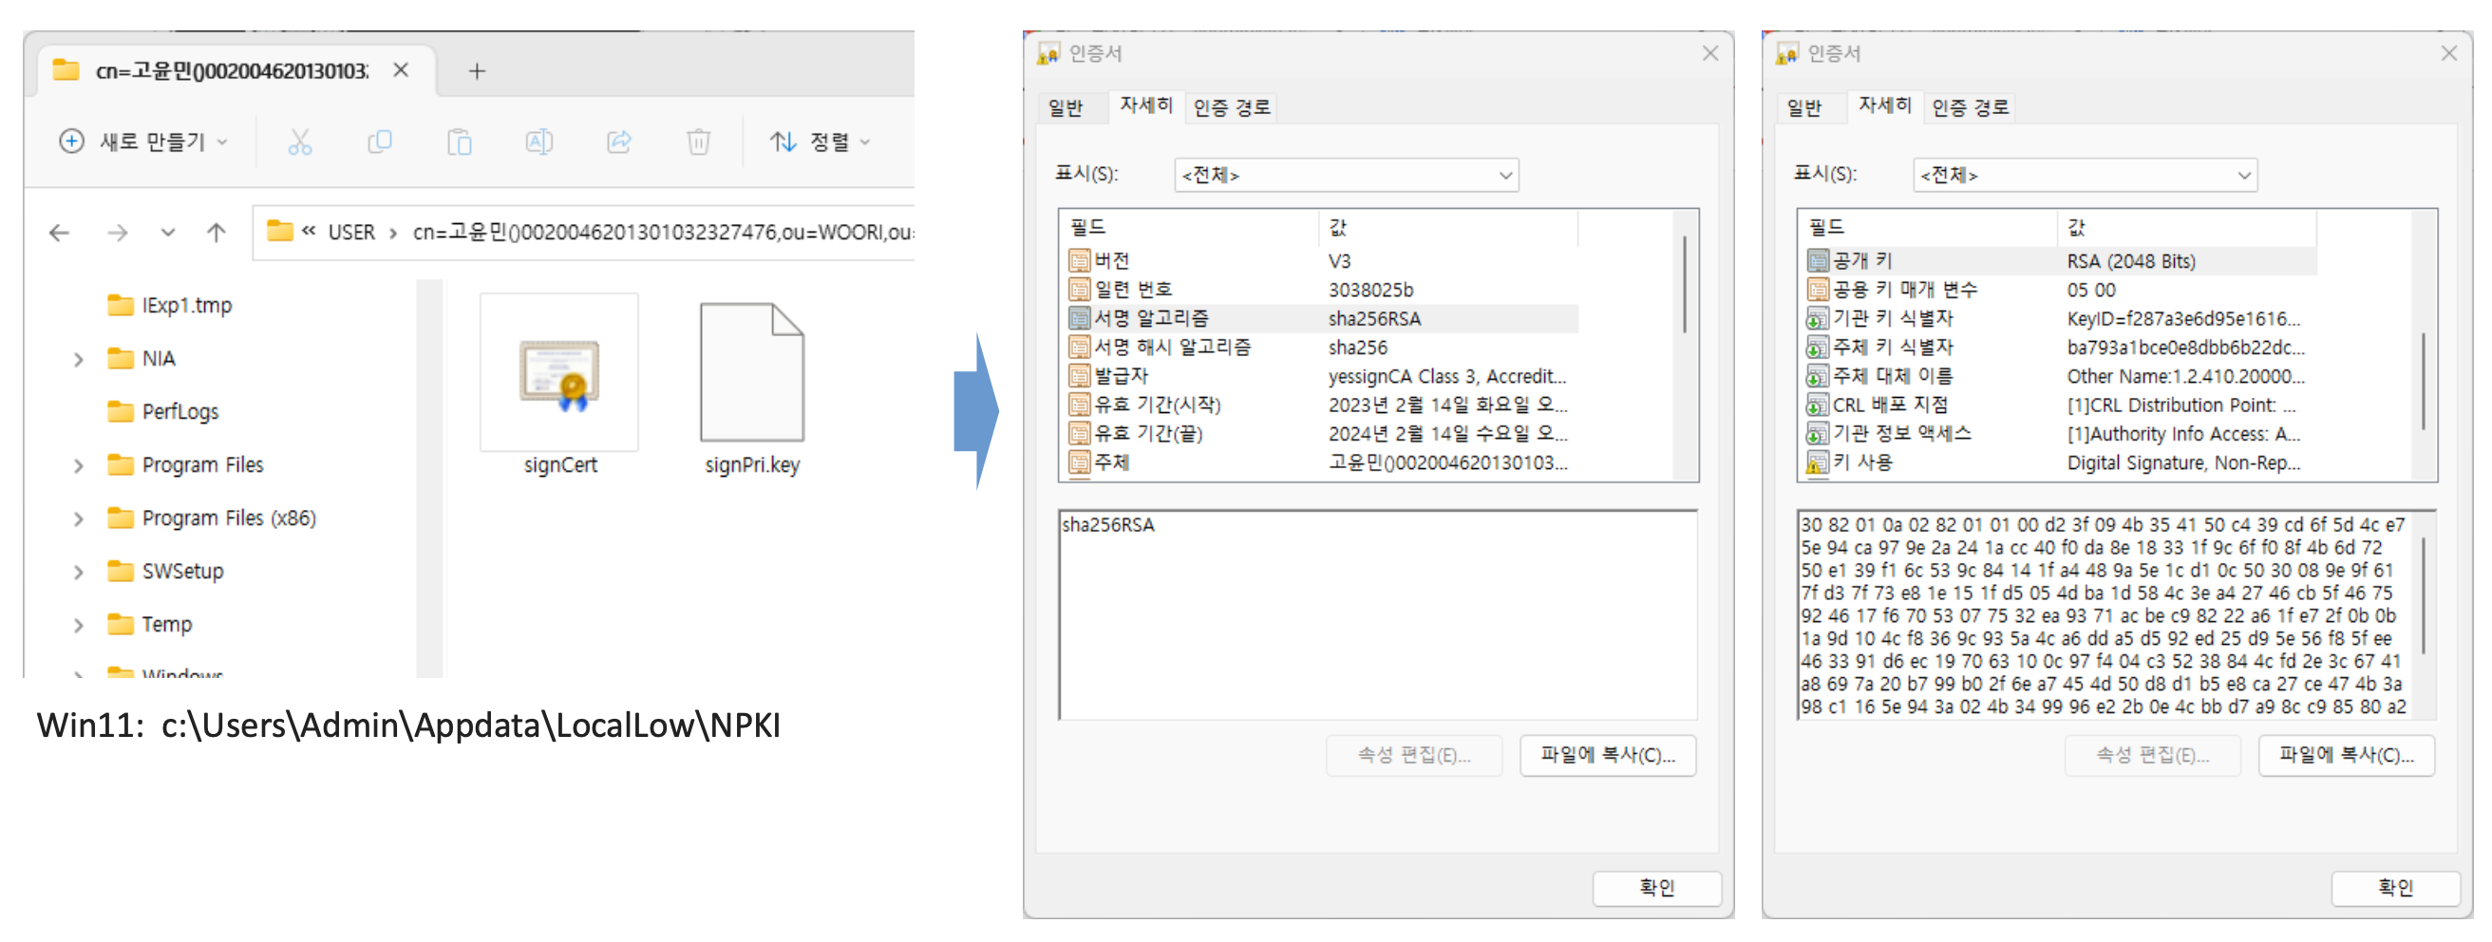Expand the Program Files folder tree node
The width and height of the screenshot is (2492, 942).
click(79, 465)
